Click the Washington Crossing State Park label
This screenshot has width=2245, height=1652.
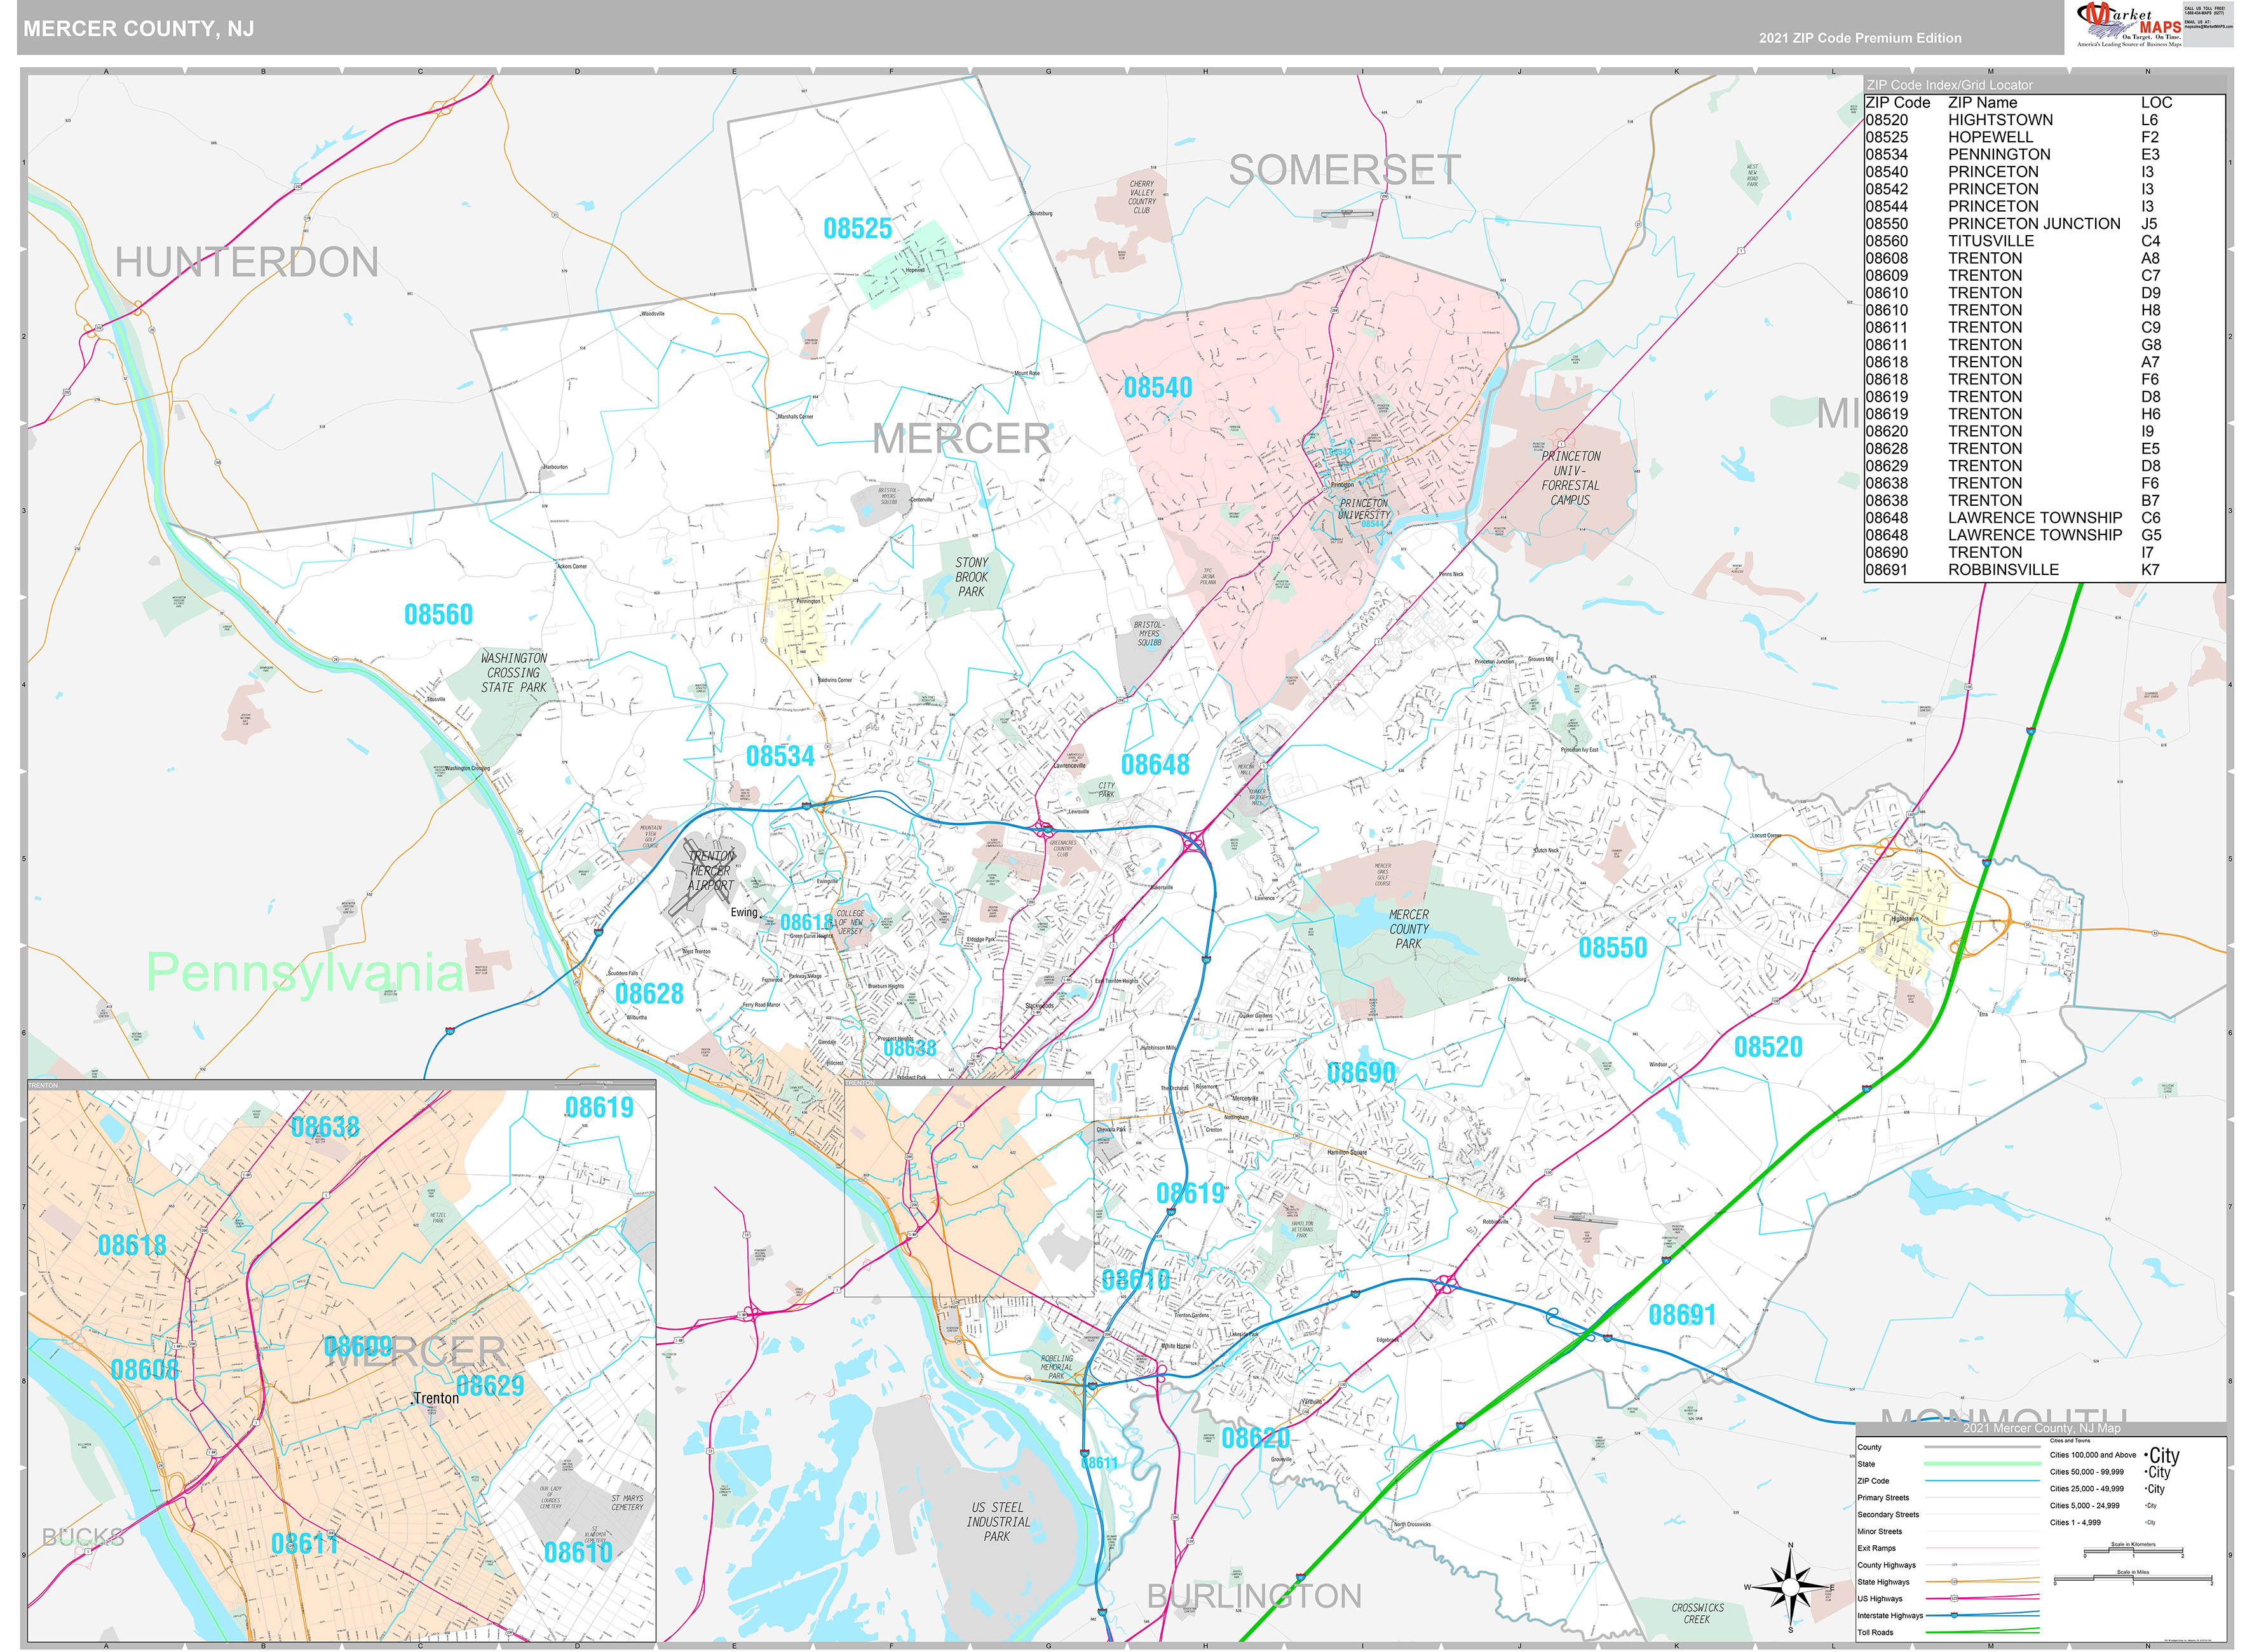pyautogui.click(x=513, y=673)
